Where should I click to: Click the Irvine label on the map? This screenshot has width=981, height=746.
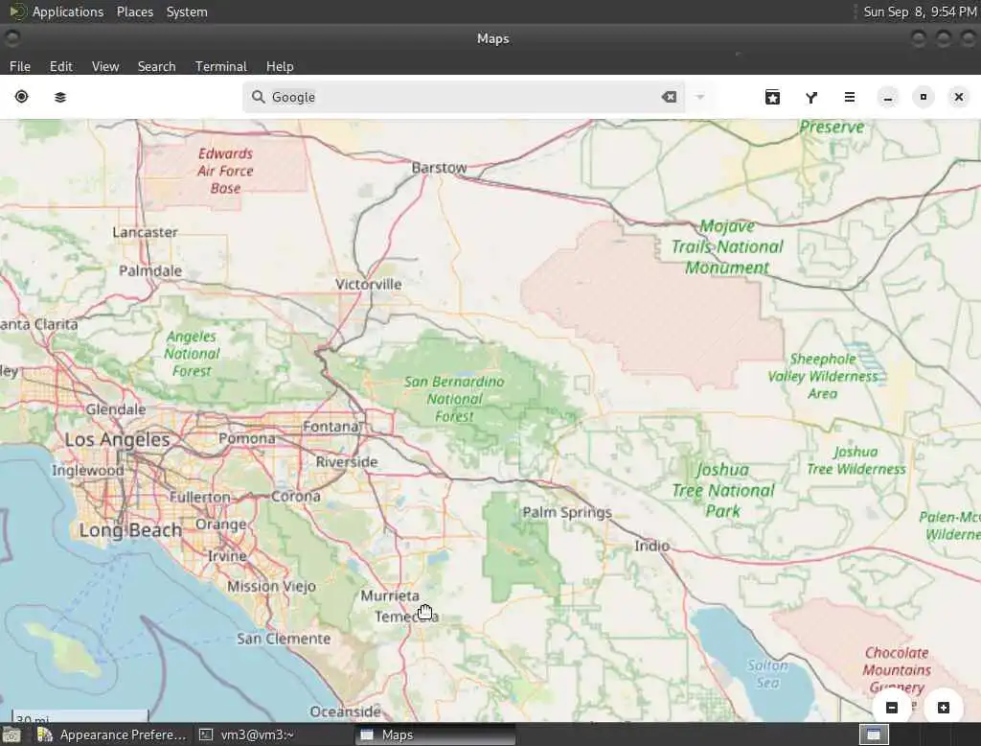coord(227,556)
